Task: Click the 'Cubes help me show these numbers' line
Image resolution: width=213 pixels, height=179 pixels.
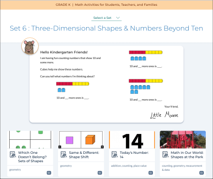Action: tap(61, 69)
